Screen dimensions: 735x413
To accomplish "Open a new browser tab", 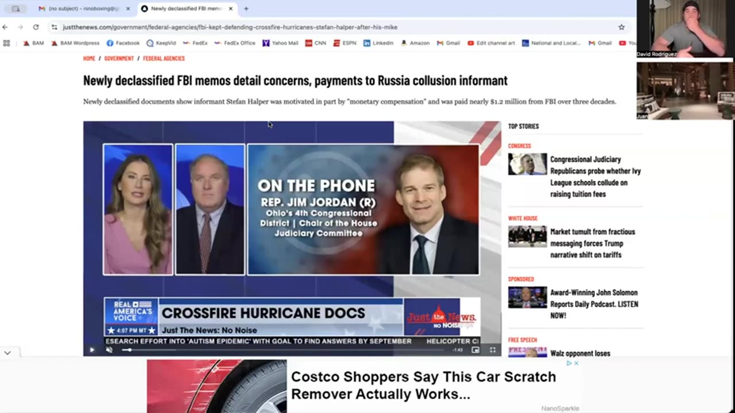I will tap(246, 9).
